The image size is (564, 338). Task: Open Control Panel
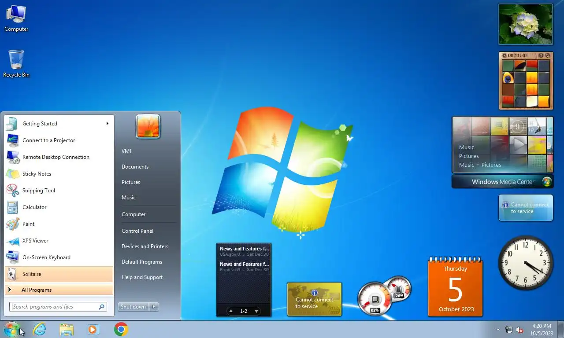[137, 231]
